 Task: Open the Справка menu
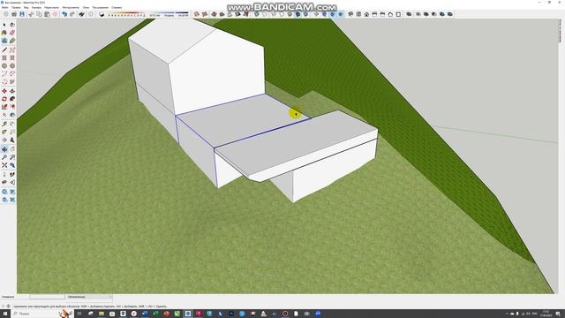click(117, 7)
